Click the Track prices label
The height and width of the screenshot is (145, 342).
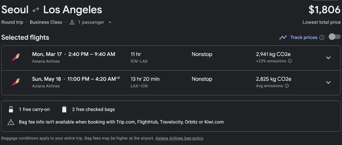click(x=304, y=38)
